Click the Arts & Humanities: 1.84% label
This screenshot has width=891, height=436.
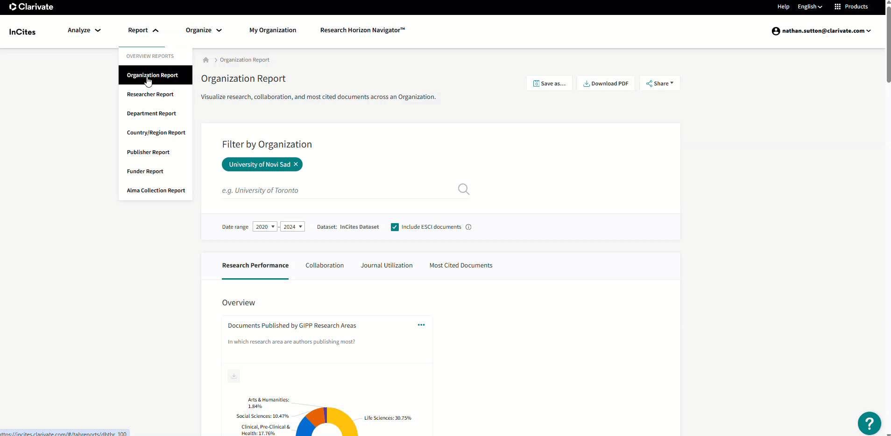tap(269, 403)
